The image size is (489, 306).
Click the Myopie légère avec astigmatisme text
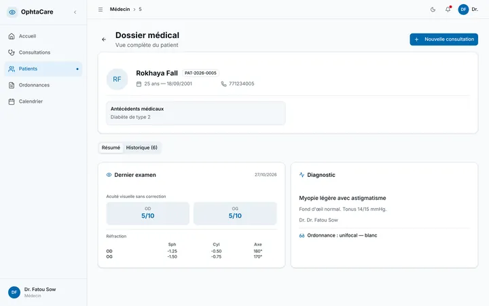click(x=342, y=198)
